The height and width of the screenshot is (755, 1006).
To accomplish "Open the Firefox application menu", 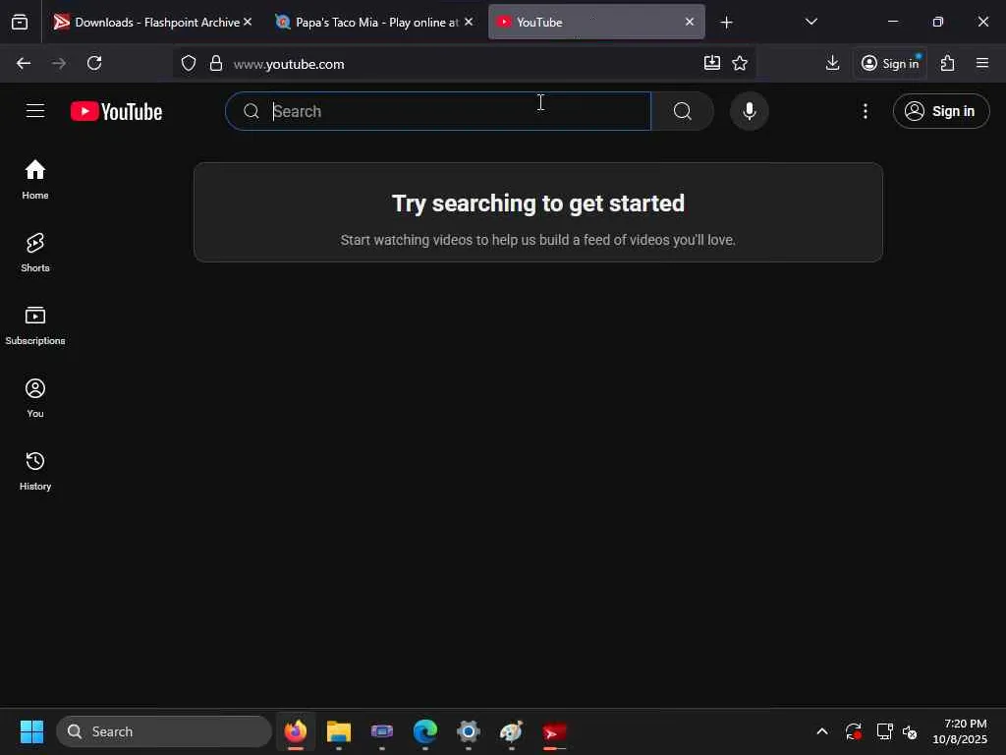I will pos(982,63).
